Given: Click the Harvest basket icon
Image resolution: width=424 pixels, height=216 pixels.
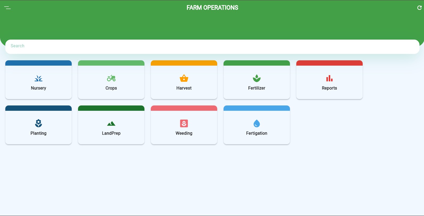Looking at the screenshot, I should point(184,78).
